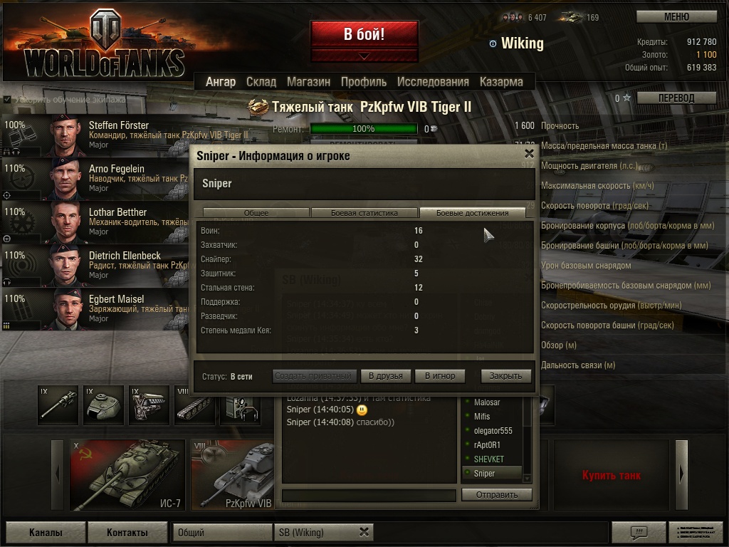The image size is (729, 547).
Task: Switch to Боевая статистика tab
Action: click(x=364, y=212)
